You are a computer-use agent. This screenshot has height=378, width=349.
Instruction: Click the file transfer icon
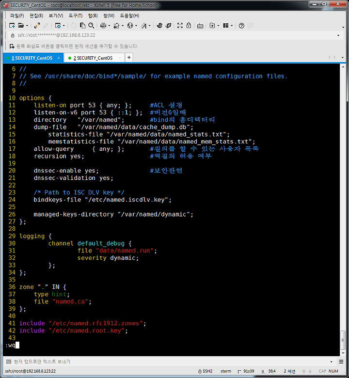116,26
